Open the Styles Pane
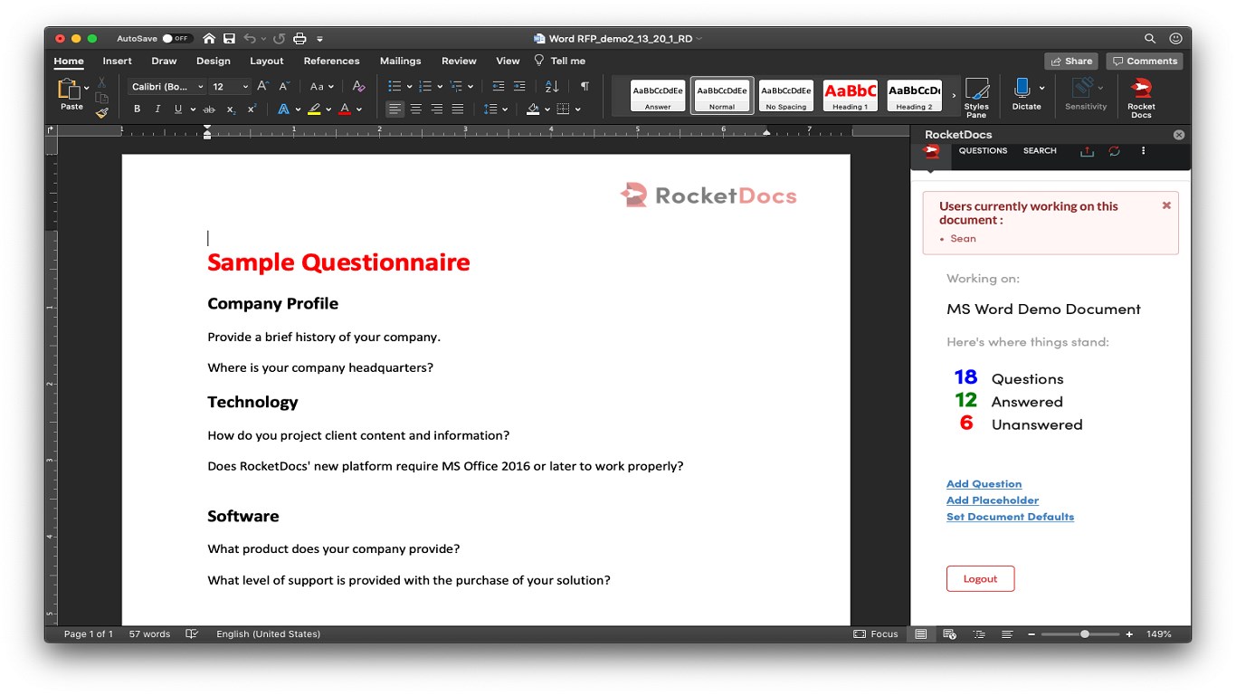Viewport: 1236px width, 695px height. click(976, 98)
